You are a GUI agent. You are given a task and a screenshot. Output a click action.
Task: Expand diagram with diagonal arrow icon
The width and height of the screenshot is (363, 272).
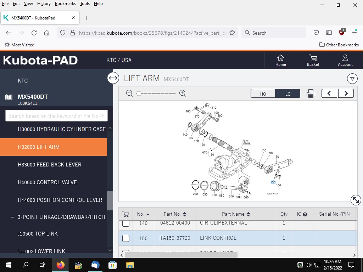coord(356,200)
